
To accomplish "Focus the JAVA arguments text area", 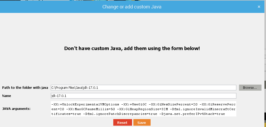I will tap(143, 109).
